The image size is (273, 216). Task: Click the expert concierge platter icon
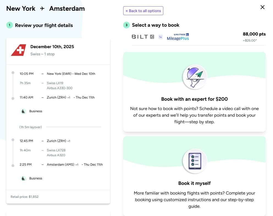(x=195, y=77)
